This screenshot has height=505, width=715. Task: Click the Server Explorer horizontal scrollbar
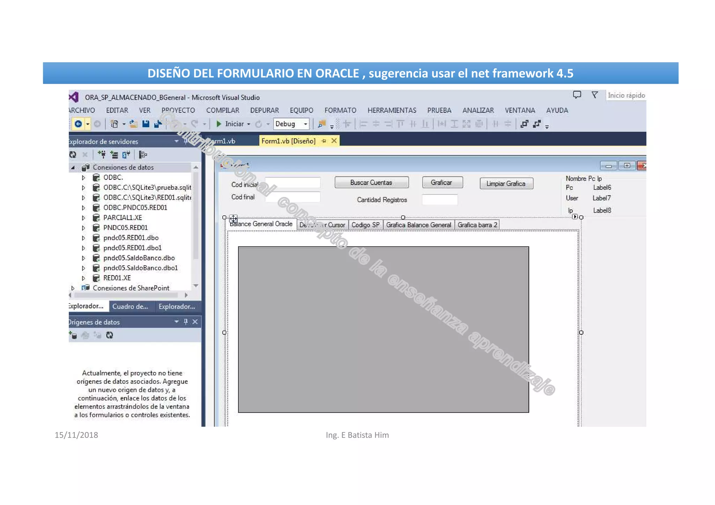point(126,295)
